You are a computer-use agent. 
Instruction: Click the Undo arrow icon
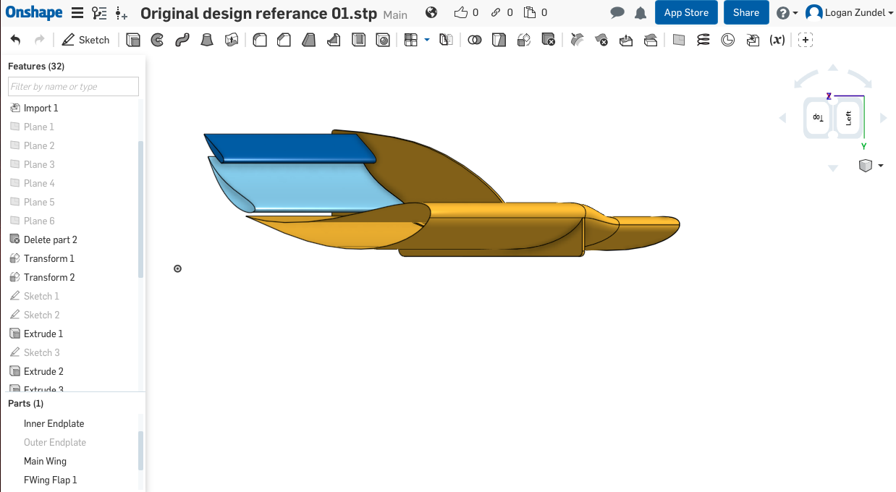click(15, 40)
